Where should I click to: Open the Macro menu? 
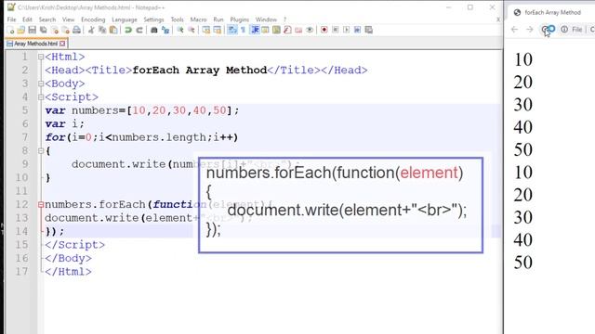pos(198,19)
